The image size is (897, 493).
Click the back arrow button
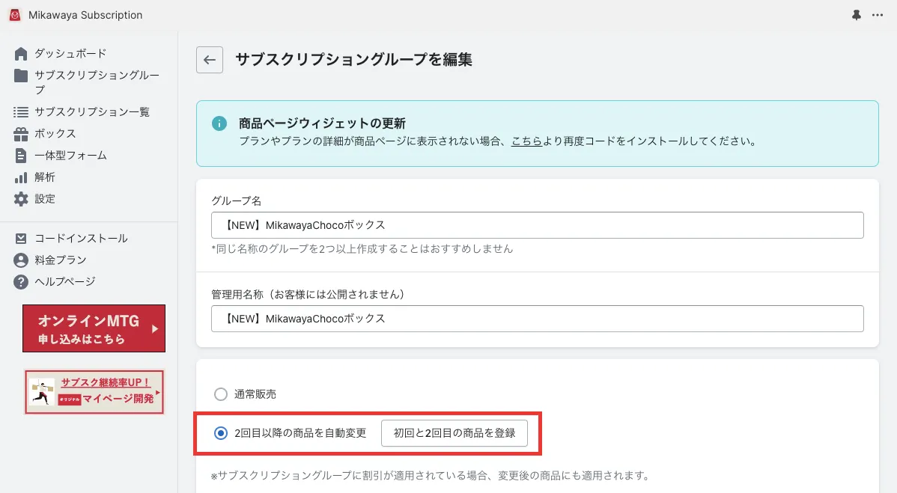(x=209, y=60)
